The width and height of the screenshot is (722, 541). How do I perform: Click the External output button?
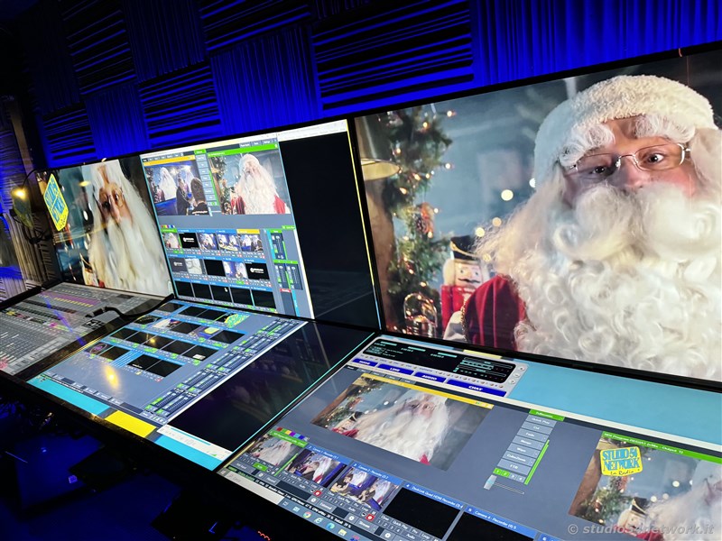pos(326,507)
